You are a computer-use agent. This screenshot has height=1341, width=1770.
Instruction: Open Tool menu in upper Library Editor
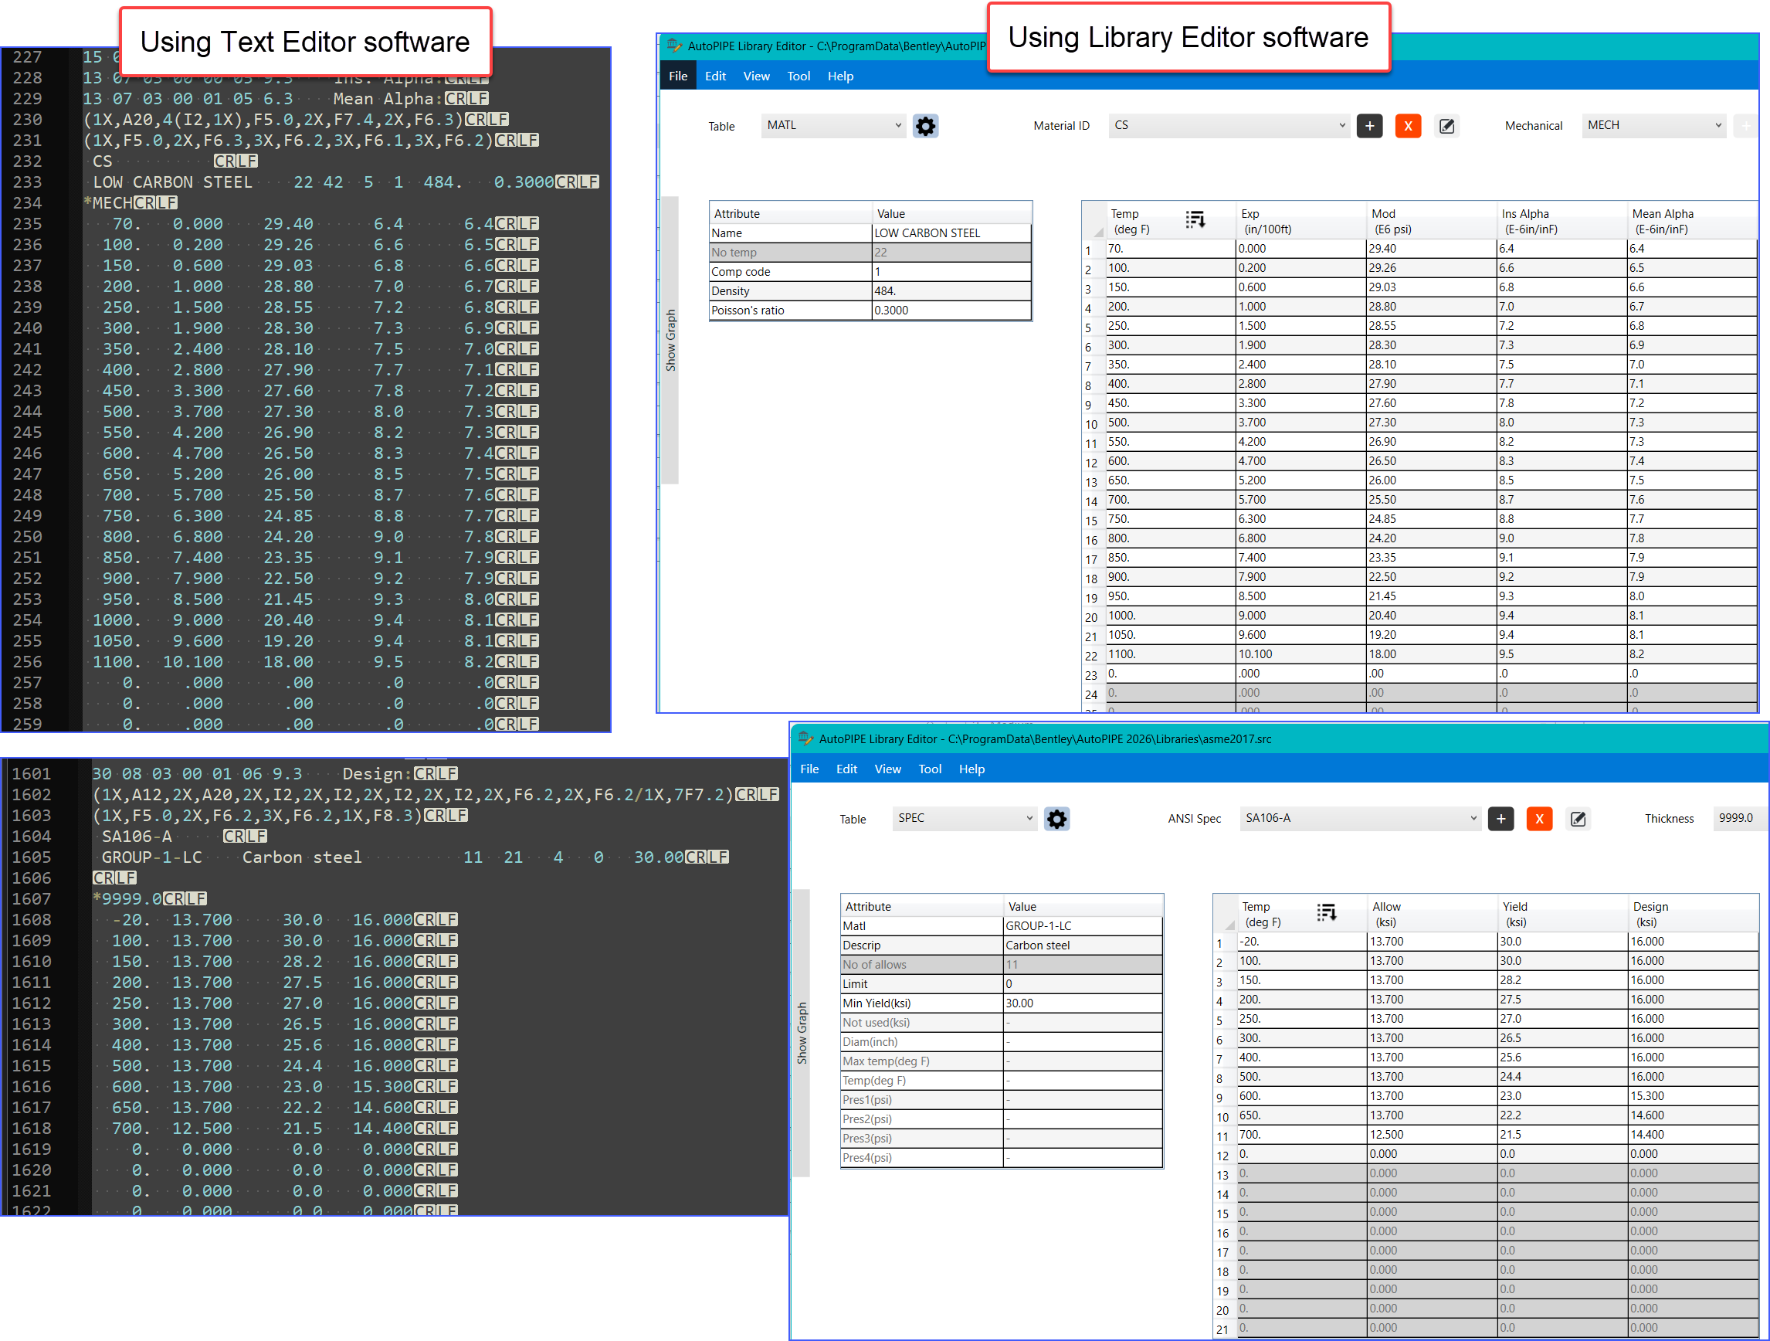coord(799,76)
